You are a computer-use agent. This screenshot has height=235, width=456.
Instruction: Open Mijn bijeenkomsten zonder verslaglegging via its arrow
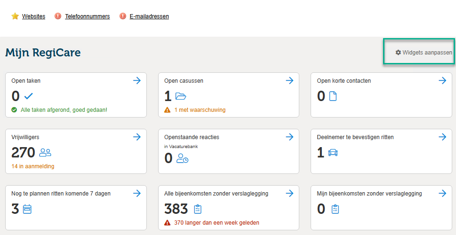pos(442,193)
